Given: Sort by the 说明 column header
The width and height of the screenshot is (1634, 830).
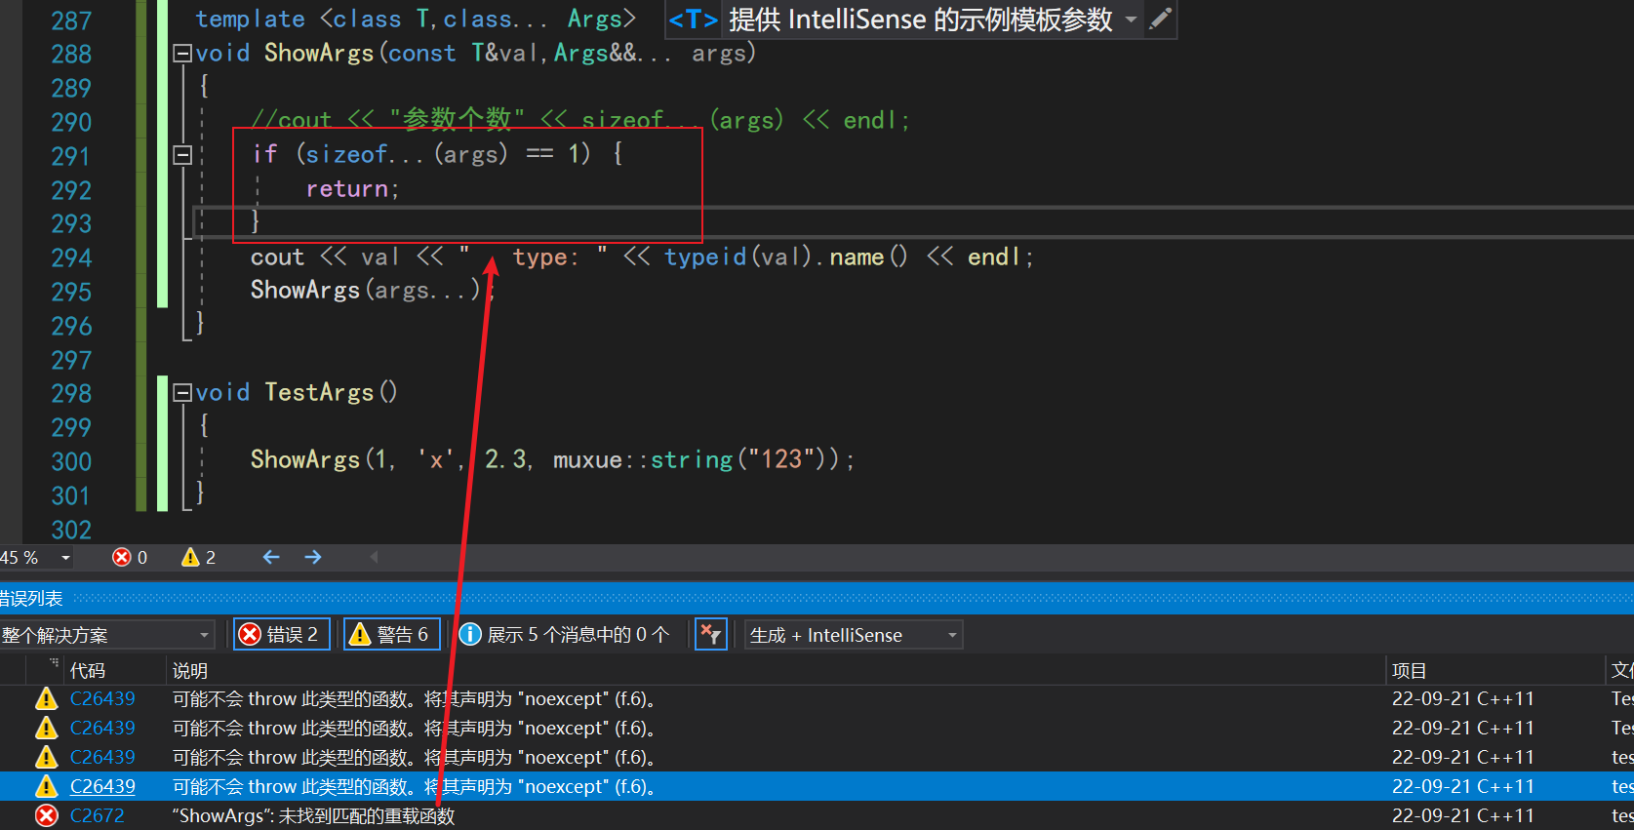Looking at the screenshot, I should pos(190,671).
